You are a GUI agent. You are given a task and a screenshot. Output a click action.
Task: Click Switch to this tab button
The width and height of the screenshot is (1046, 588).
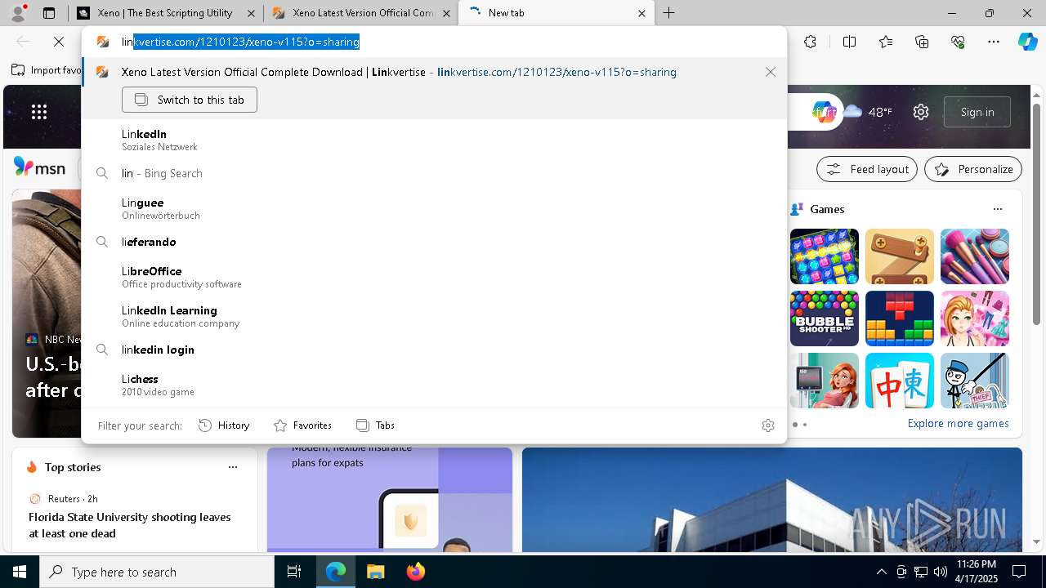[x=190, y=100]
